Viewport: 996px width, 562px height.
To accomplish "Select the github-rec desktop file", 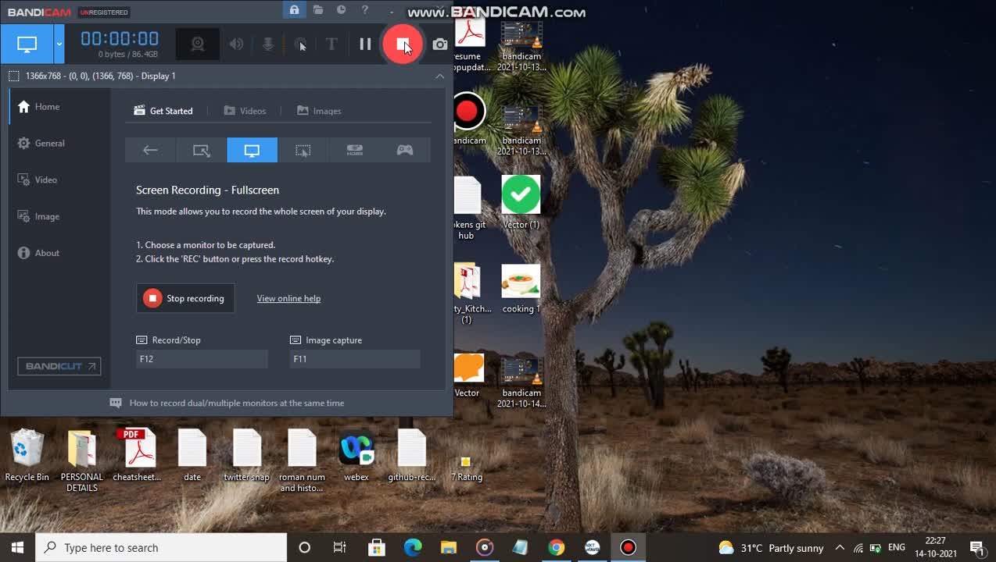I will (x=411, y=456).
